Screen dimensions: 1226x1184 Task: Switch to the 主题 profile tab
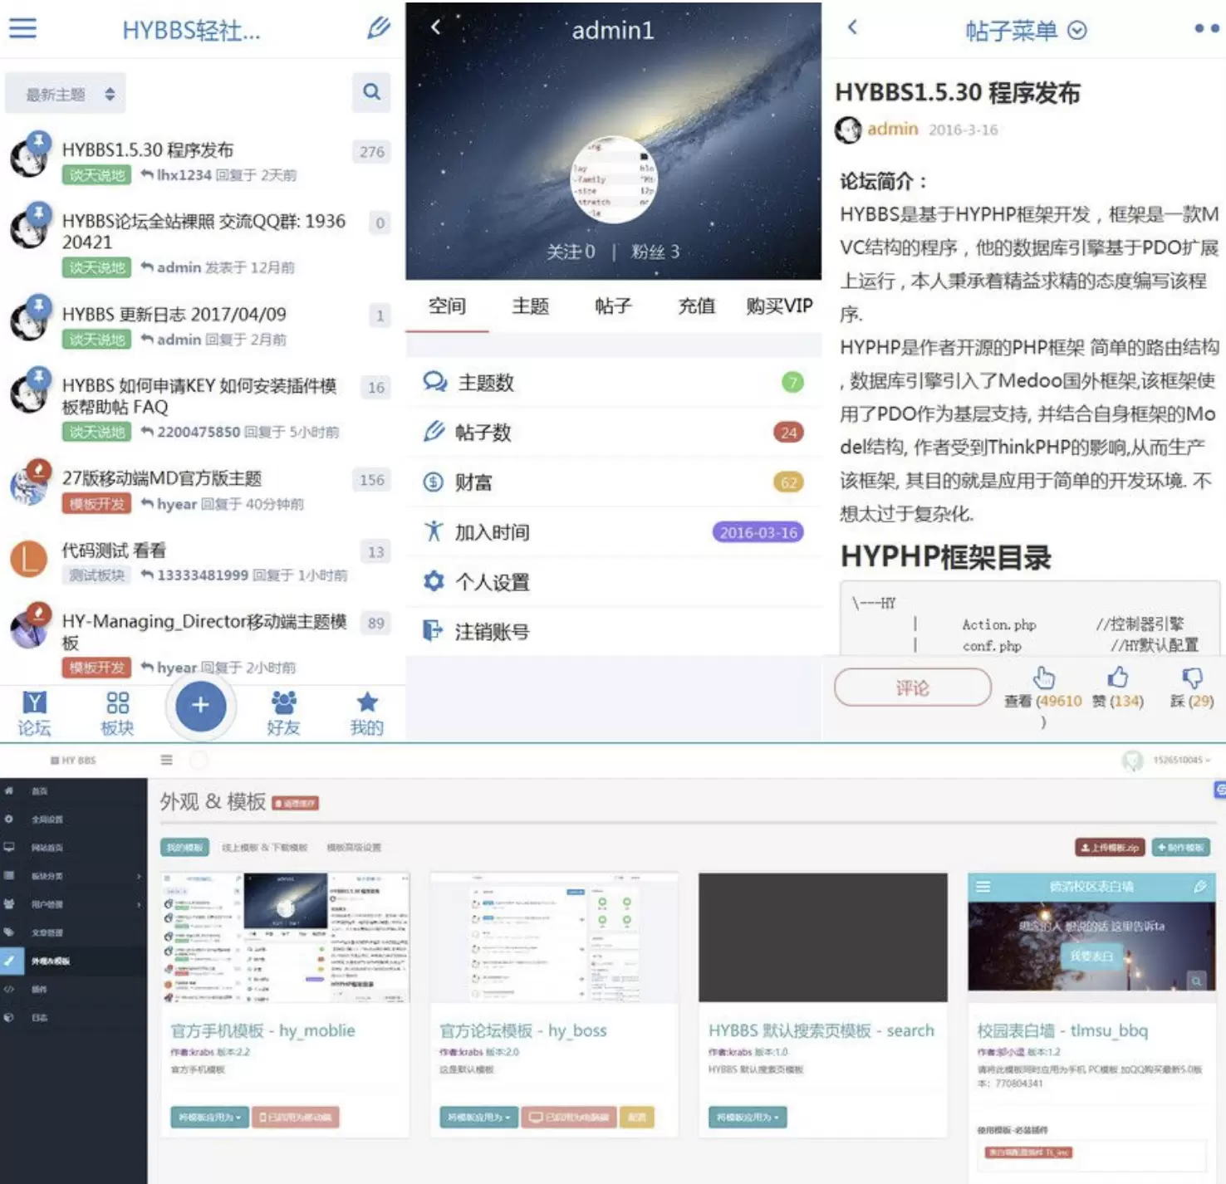(x=530, y=306)
